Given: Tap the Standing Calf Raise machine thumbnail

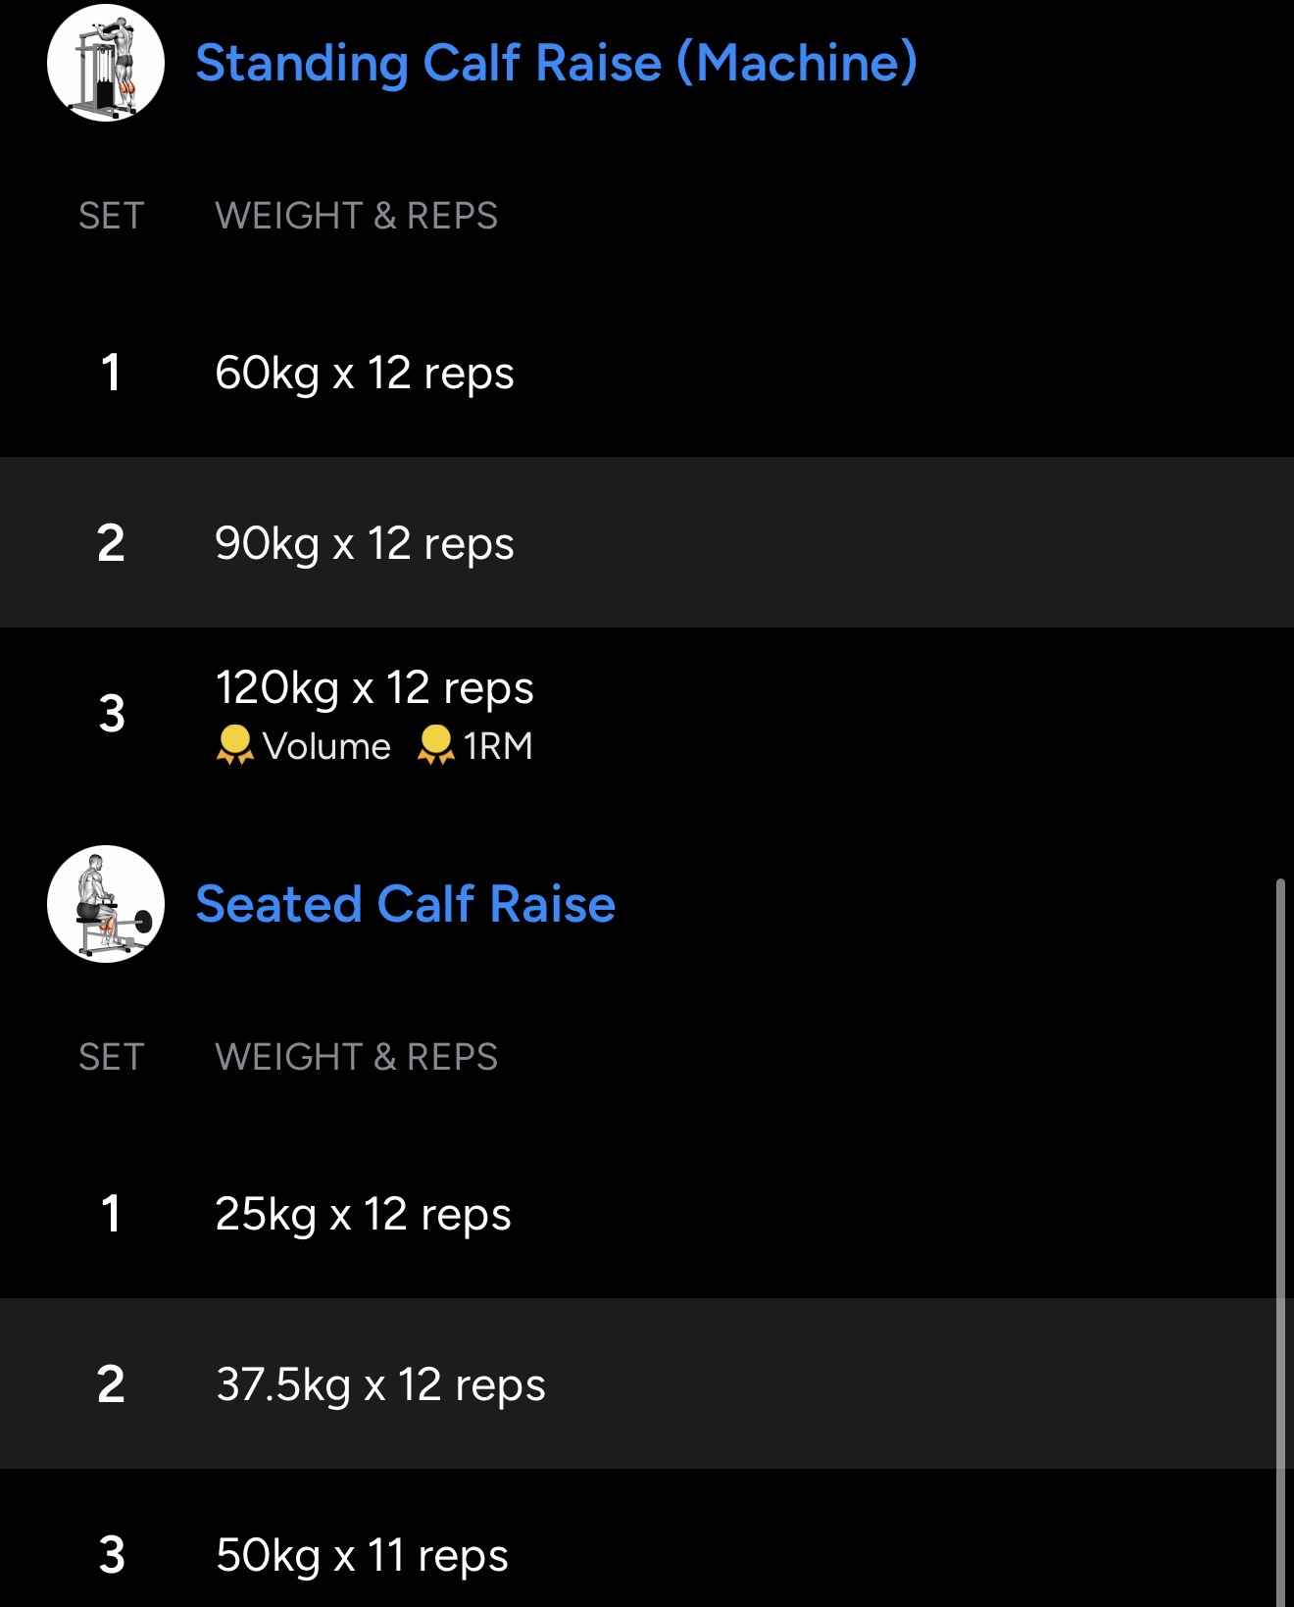Looking at the screenshot, I should pos(106,63).
